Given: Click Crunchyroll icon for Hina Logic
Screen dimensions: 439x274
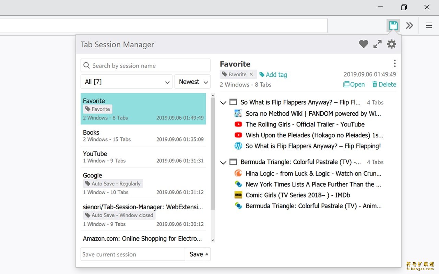Looking at the screenshot, I should [x=238, y=173].
